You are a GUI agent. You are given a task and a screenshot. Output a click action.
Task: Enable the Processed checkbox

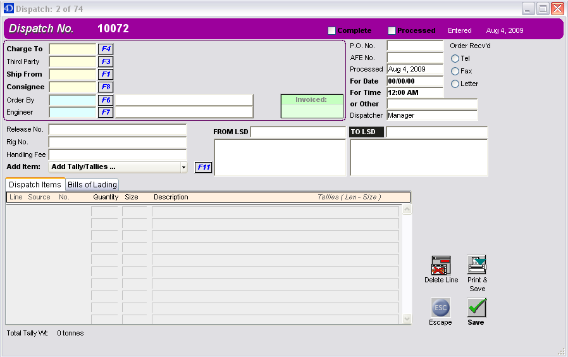[392, 30]
